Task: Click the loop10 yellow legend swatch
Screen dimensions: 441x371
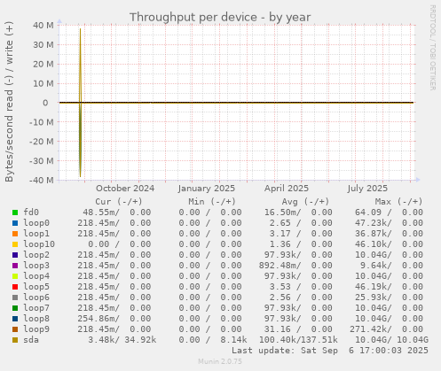Action: click(x=15, y=244)
